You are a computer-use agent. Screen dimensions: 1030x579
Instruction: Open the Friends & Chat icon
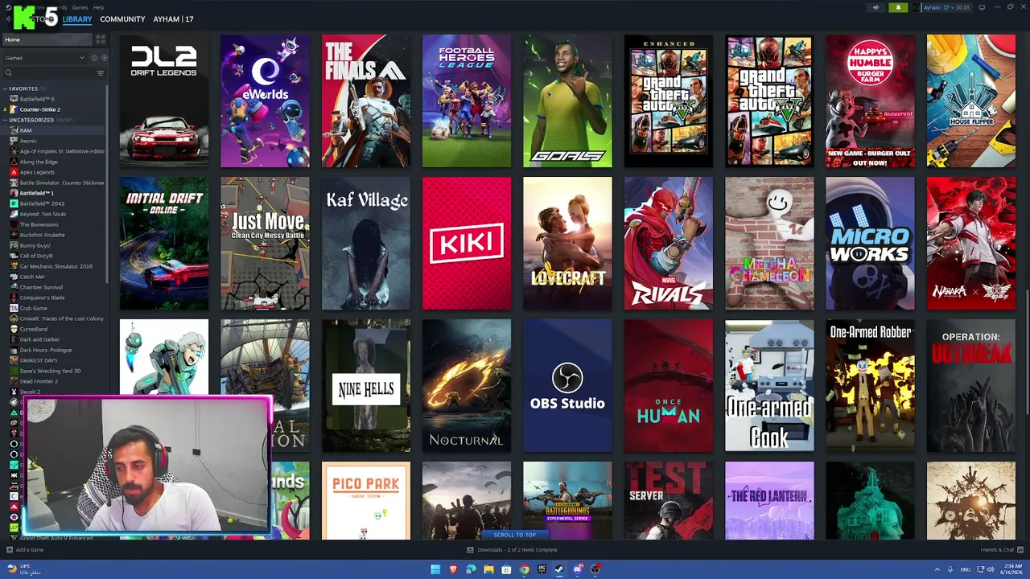tap(1019, 550)
